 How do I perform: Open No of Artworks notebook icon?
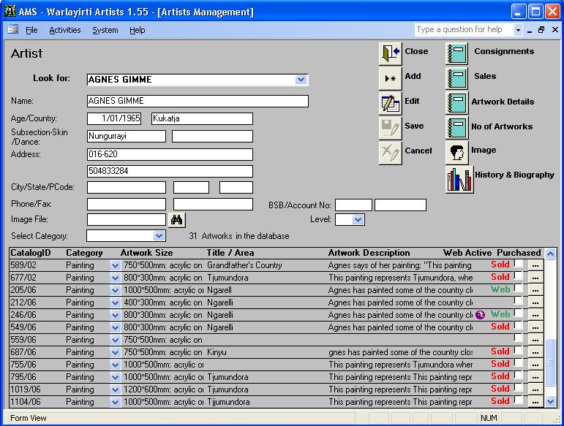click(x=456, y=128)
